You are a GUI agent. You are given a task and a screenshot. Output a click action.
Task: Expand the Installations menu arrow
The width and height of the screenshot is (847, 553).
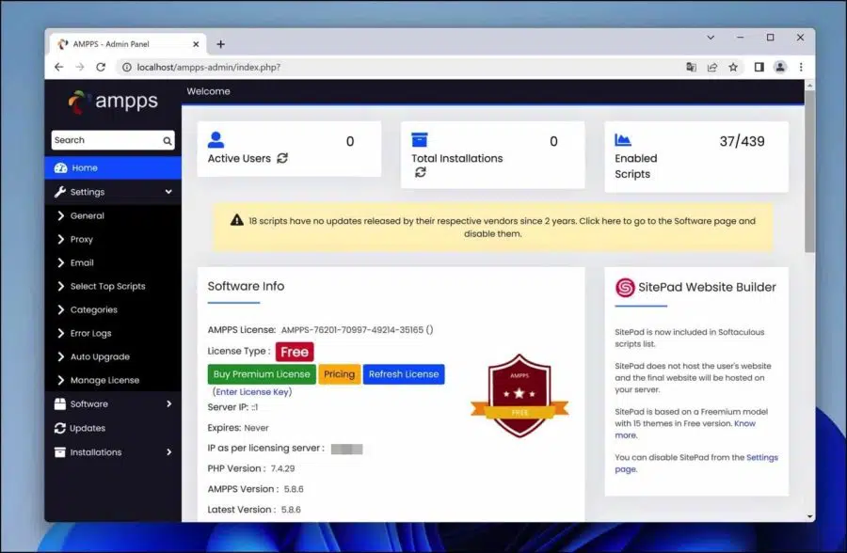[x=169, y=452]
